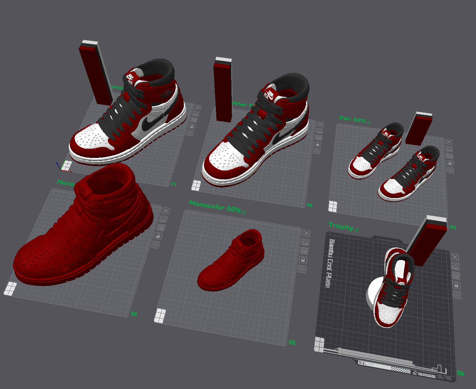The height and width of the screenshot is (389, 476).
Task: Open plate settings for plate 01
Action: 190,133
